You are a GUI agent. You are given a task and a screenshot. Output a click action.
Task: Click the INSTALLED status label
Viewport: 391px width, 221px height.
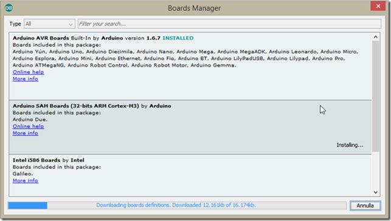click(178, 38)
